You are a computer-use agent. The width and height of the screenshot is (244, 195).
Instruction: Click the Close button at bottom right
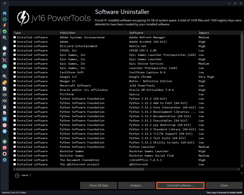coord(224,185)
